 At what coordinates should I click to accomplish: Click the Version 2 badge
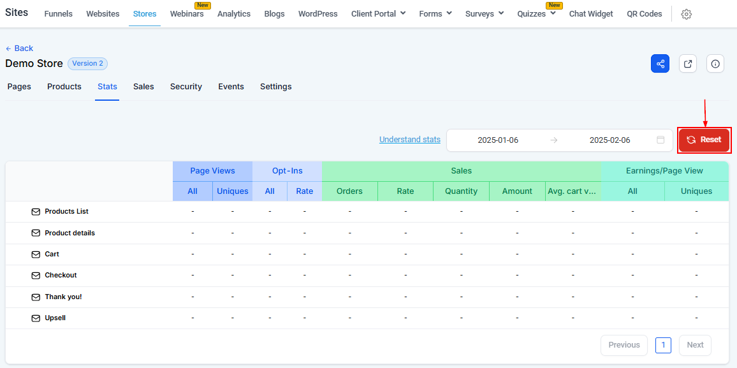88,63
